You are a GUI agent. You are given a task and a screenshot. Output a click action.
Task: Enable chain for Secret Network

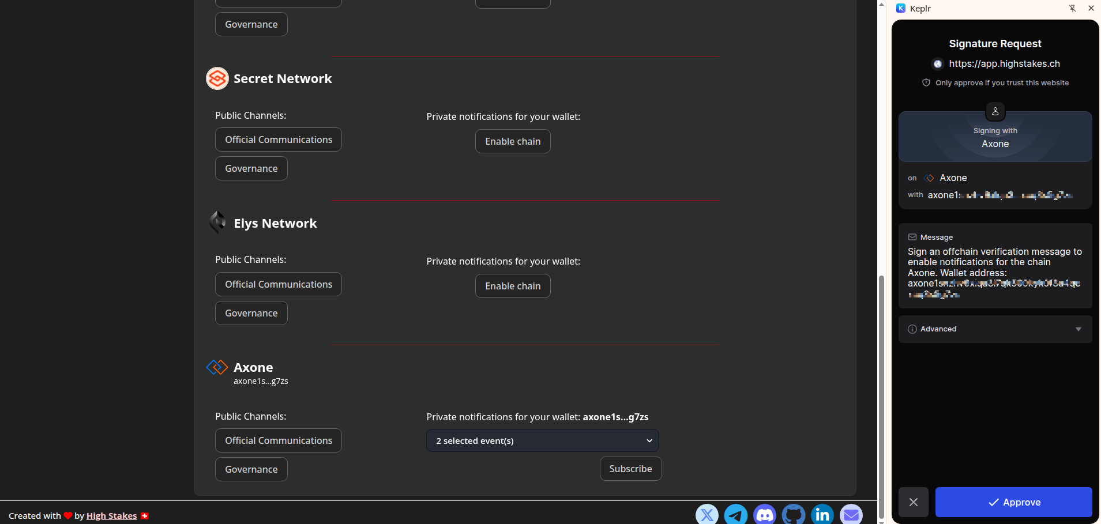(513, 141)
